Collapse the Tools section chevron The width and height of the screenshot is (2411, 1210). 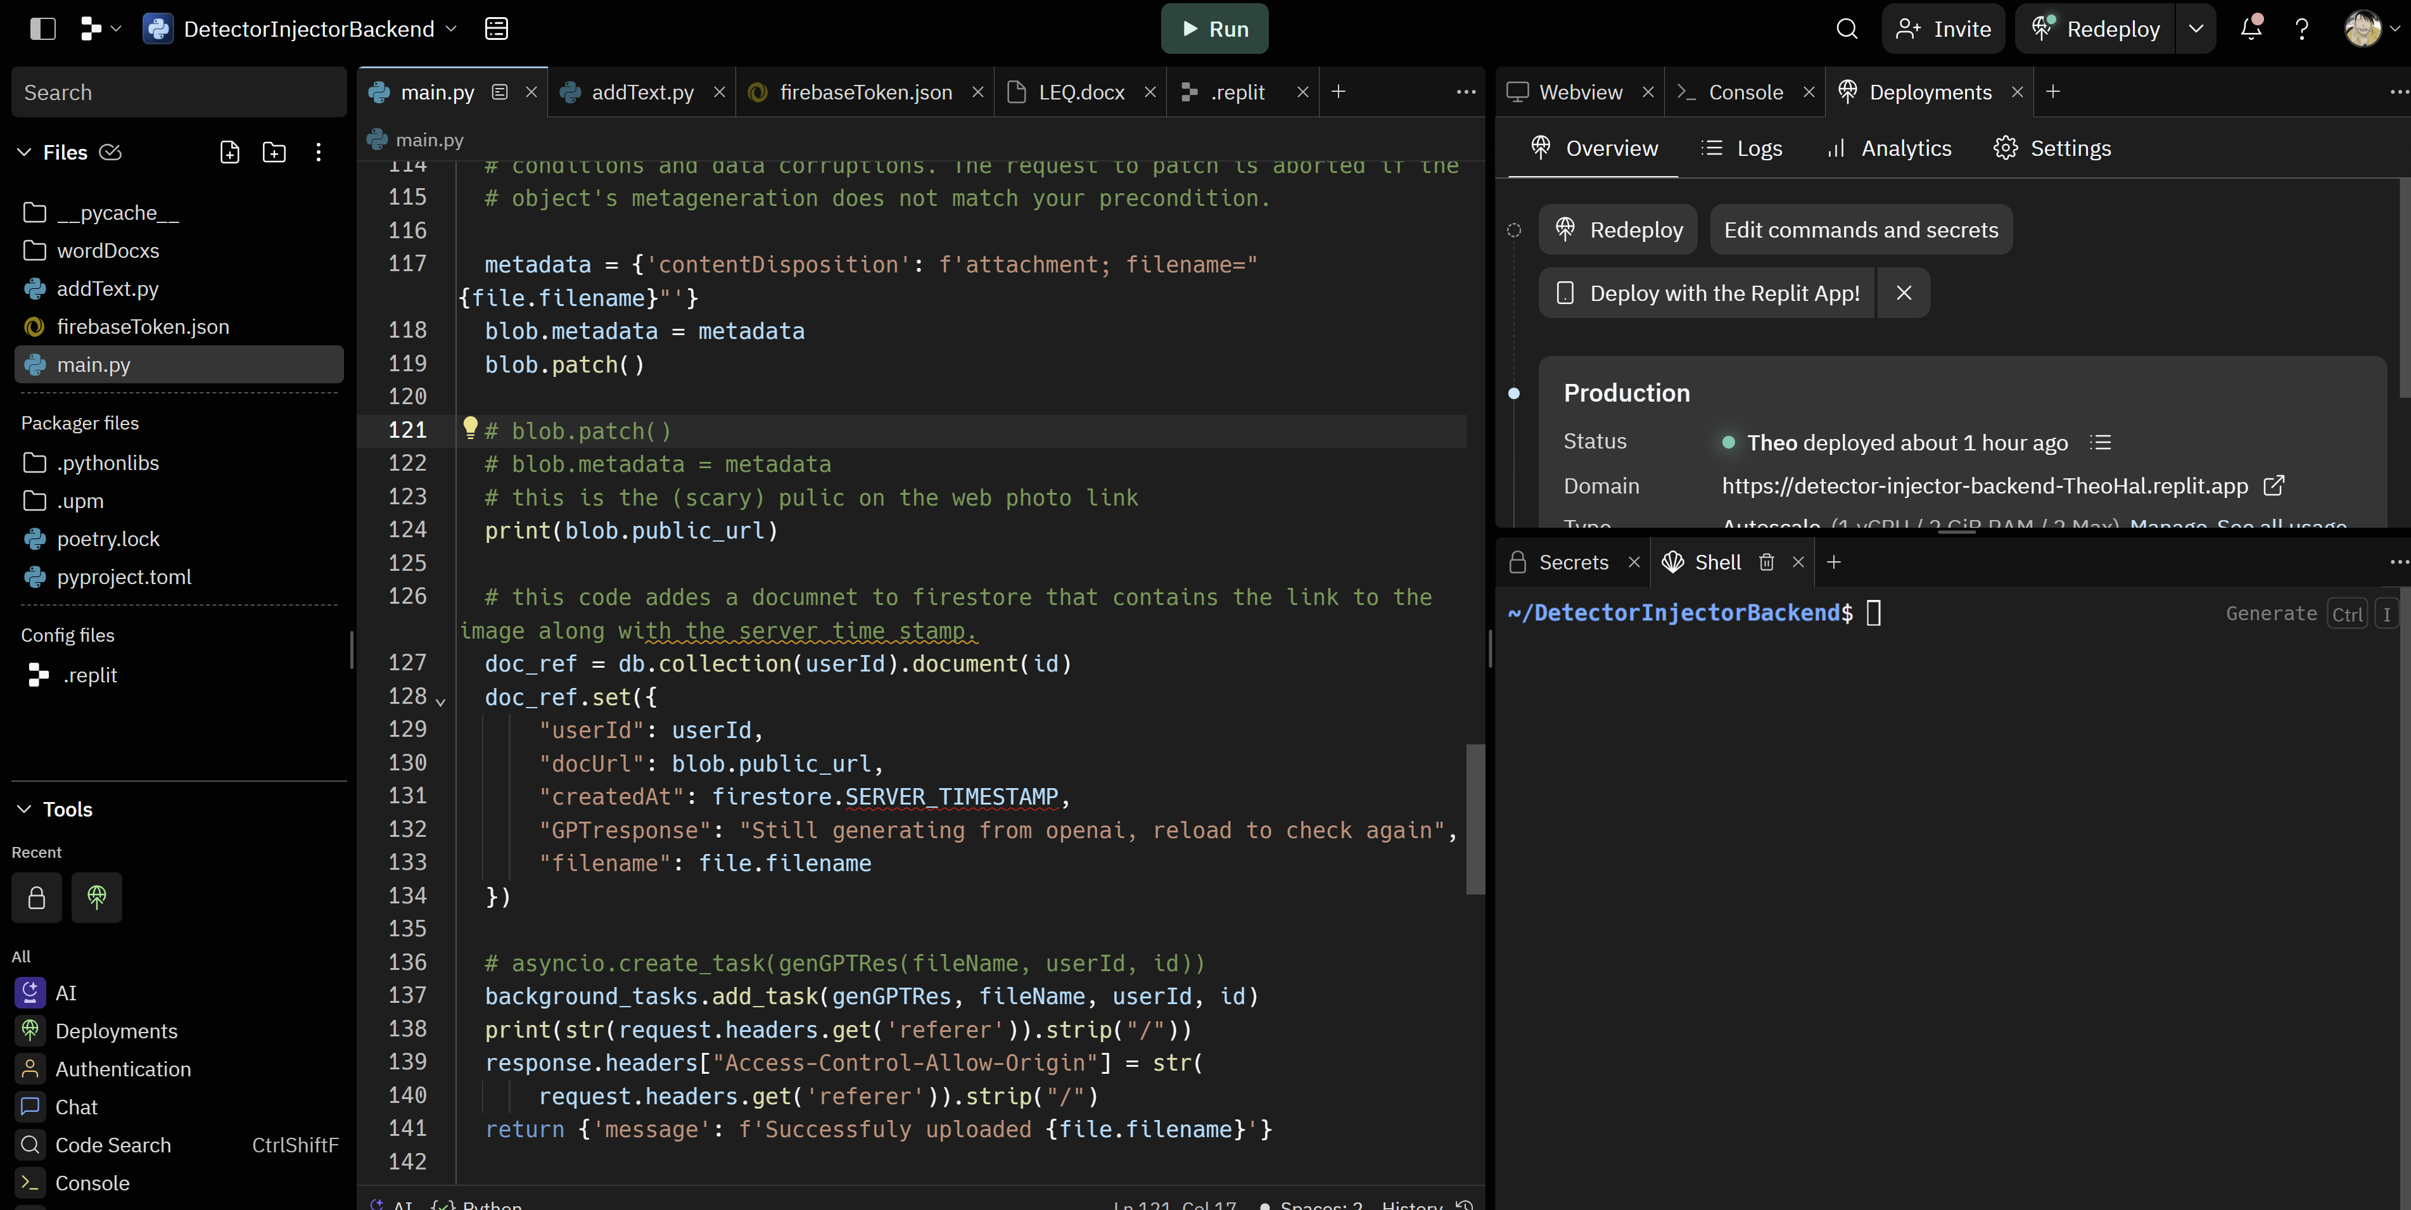tap(24, 808)
